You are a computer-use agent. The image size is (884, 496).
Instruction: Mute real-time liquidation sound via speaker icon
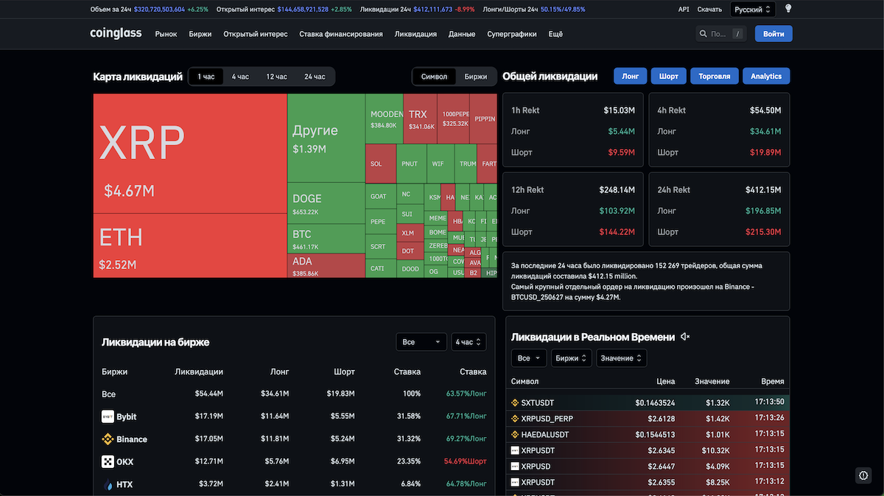coord(685,337)
